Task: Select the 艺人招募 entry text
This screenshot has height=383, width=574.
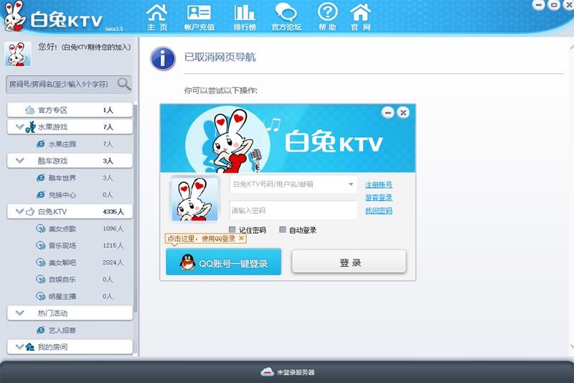Action: tap(62, 331)
